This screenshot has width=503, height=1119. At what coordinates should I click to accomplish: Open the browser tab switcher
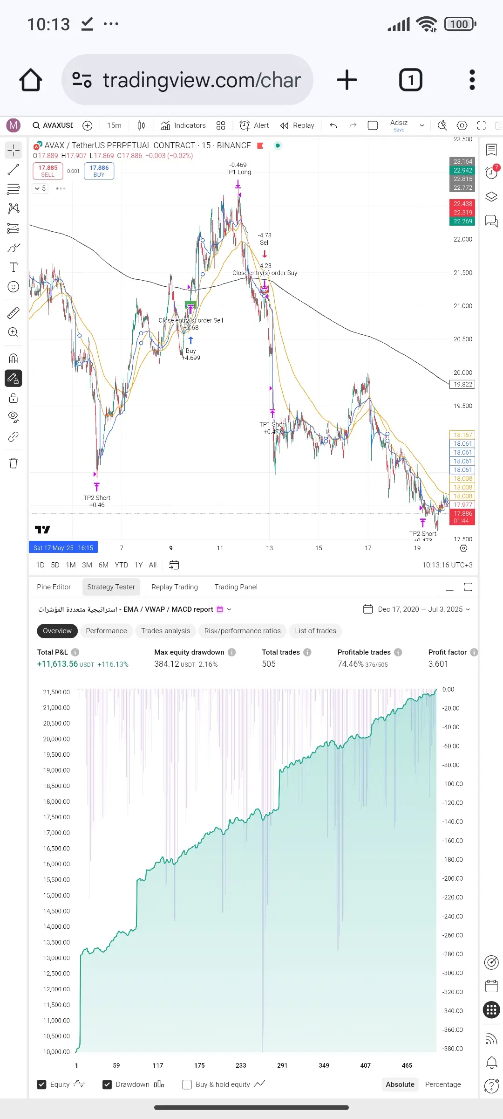411,80
